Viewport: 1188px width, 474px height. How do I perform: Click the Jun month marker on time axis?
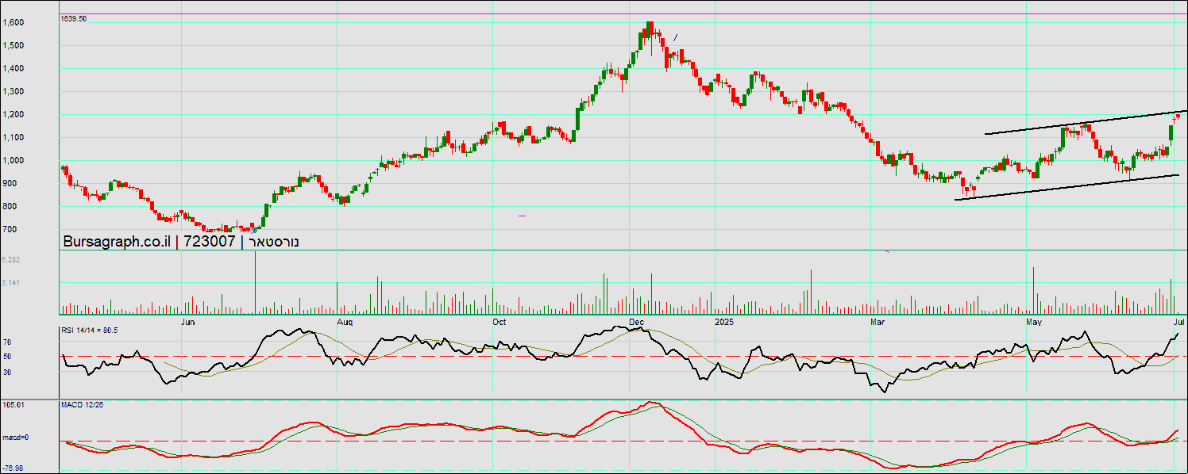pos(187,322)
